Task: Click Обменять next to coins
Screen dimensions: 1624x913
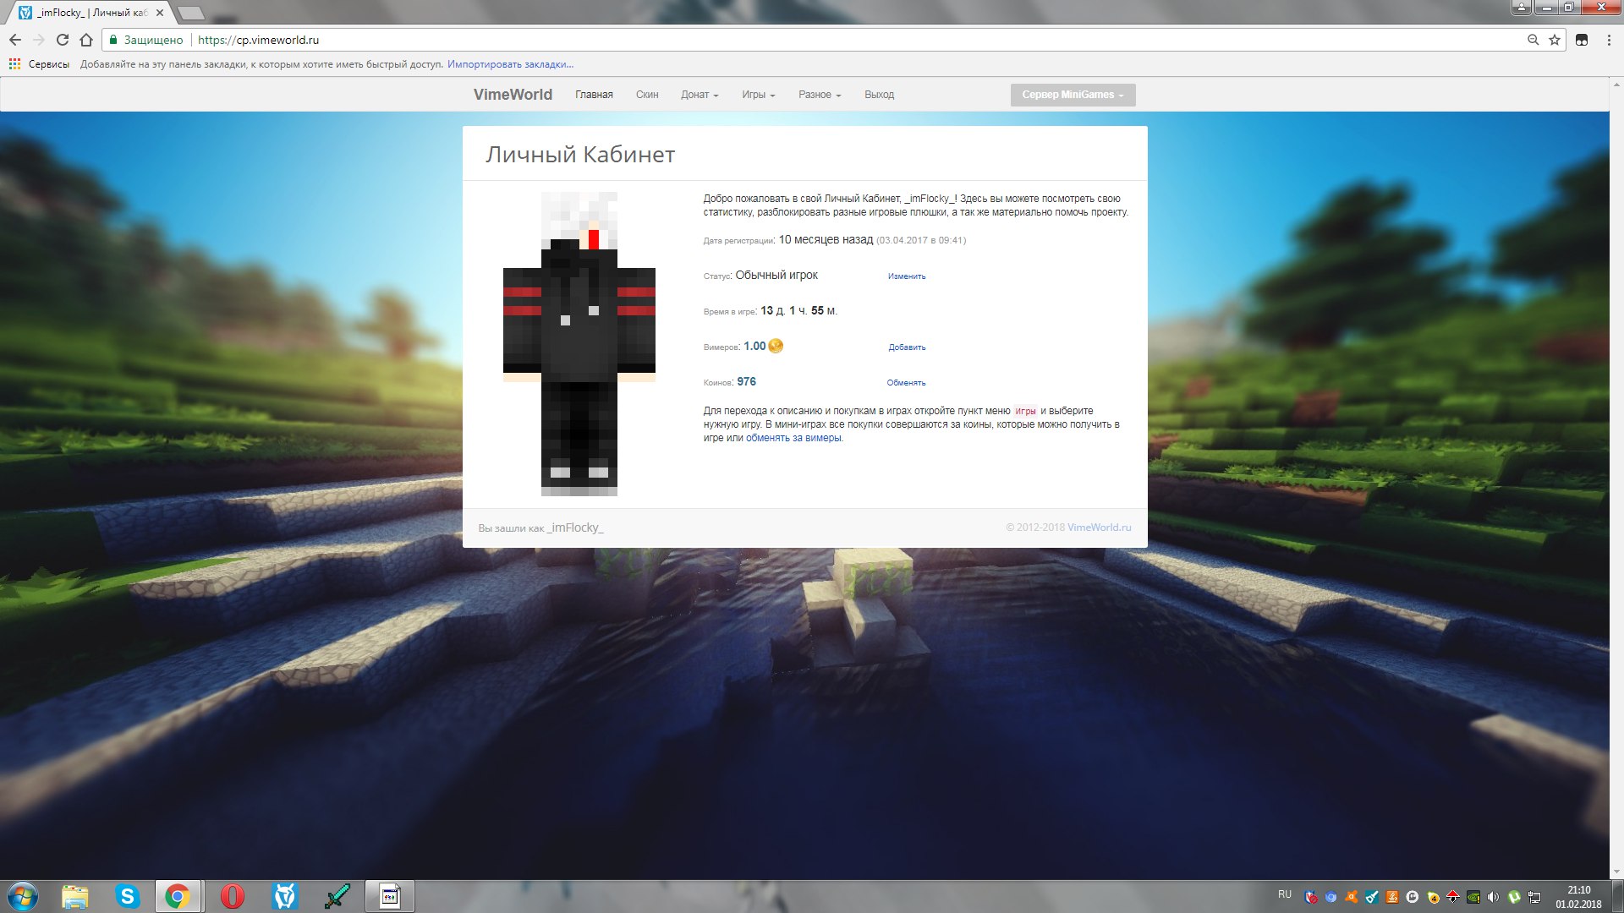Action: [906, 383]
